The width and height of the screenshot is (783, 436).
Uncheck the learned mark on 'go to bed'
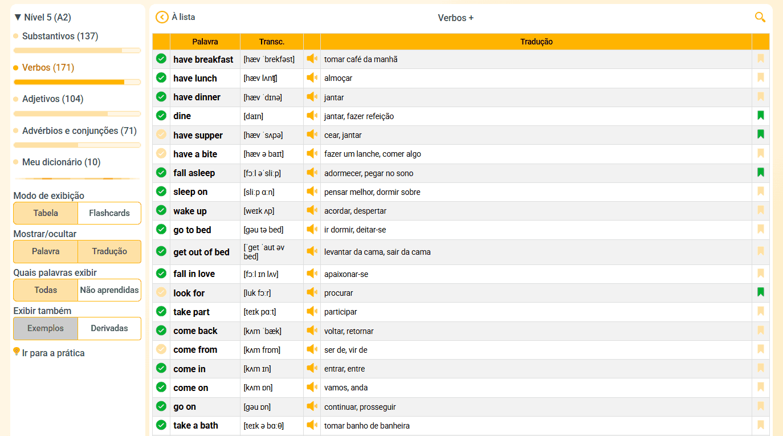click(161, 229)
